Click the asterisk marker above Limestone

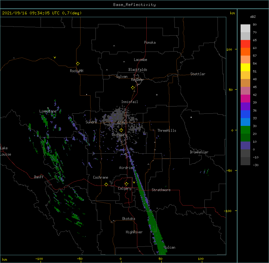pyautogui.click(x=48, y=108)
